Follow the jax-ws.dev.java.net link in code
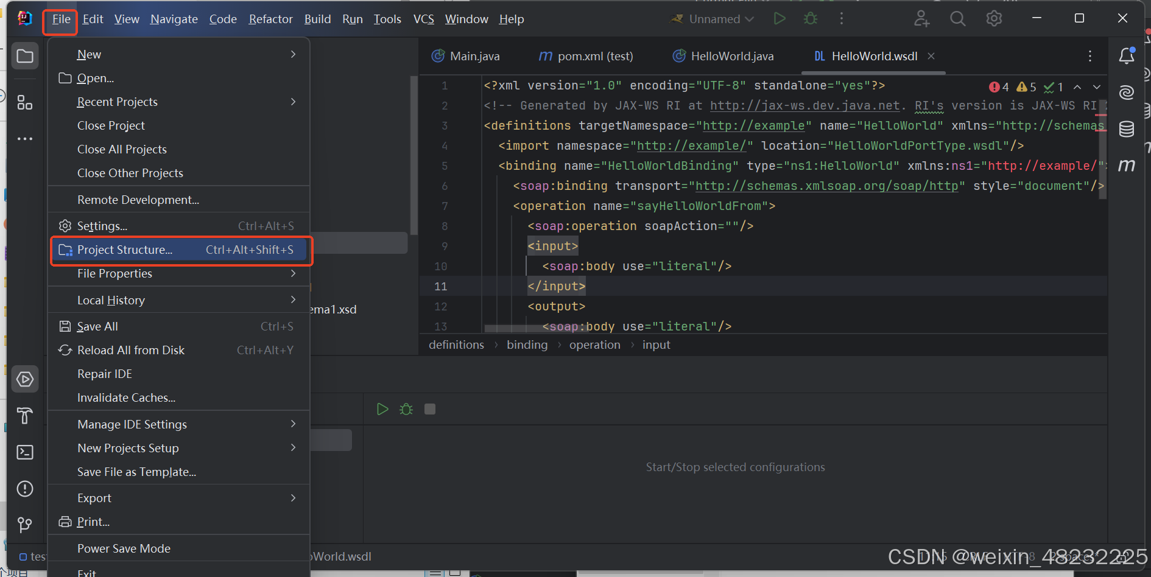This screenshot has height=577, width=1151. (x=805, y=105)
